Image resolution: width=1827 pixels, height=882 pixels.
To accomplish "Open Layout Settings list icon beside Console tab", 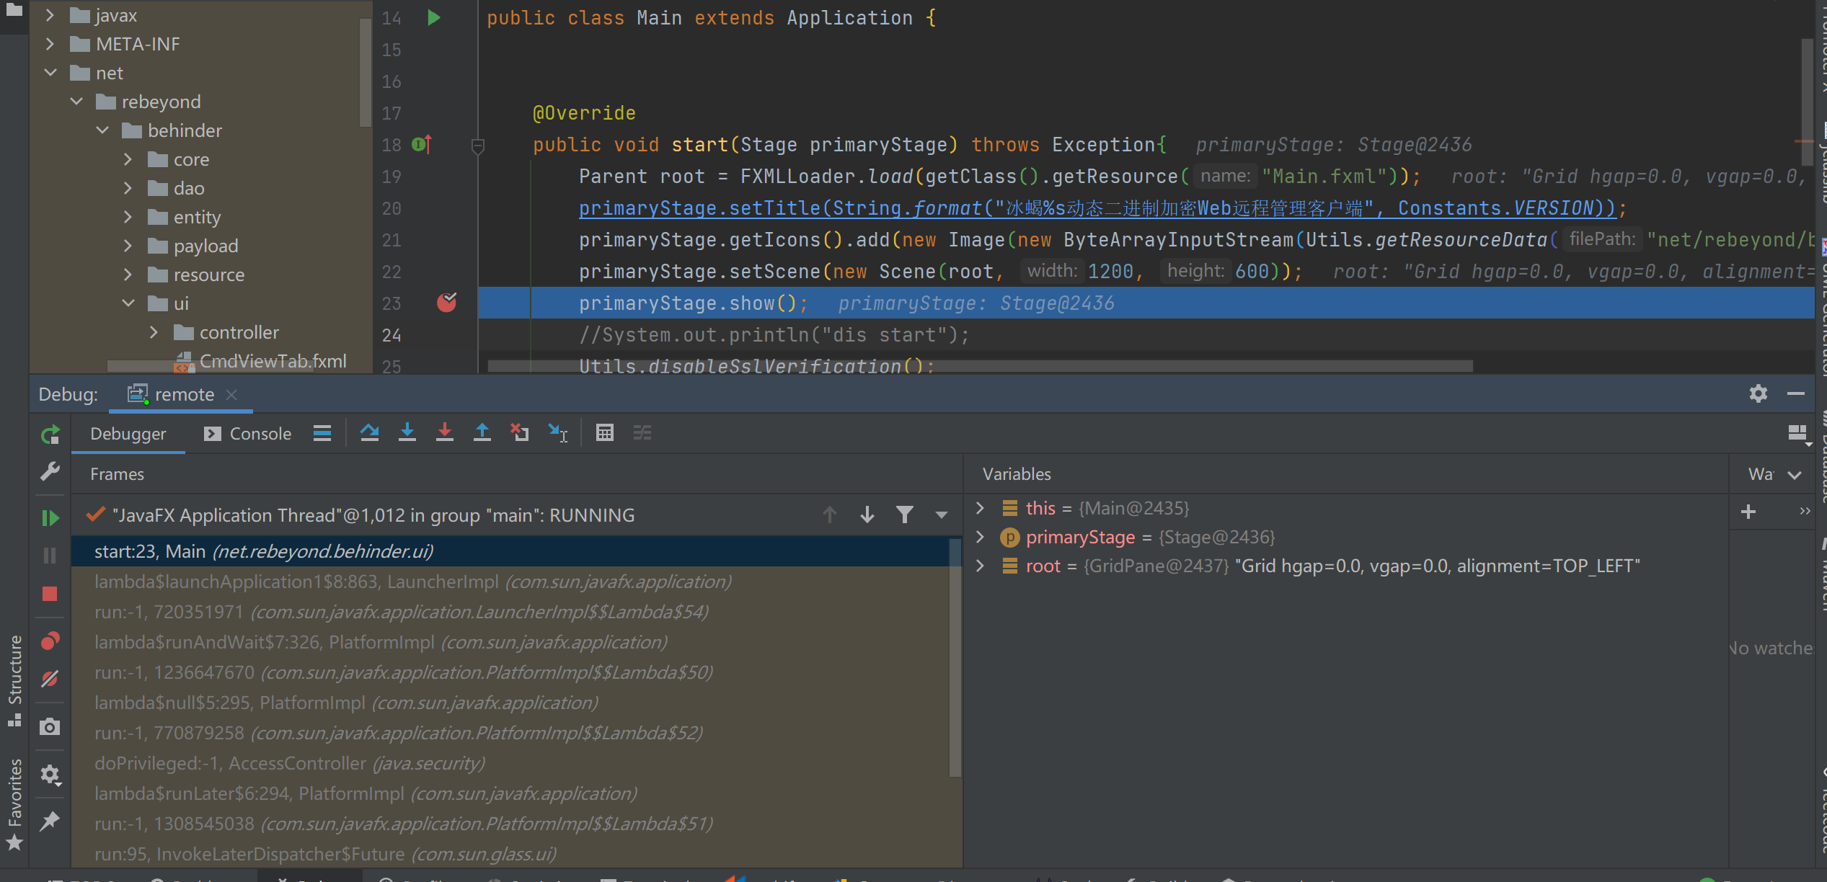I will click(322, 433).
